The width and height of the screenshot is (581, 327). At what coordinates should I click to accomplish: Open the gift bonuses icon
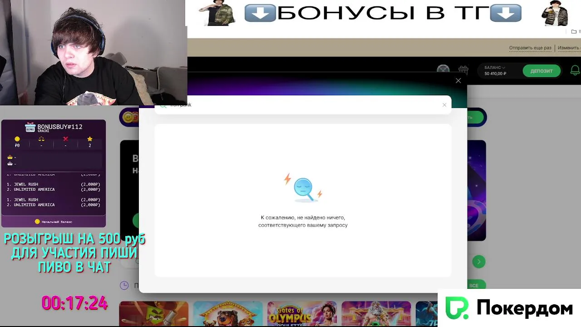click(x=463, y=70)
